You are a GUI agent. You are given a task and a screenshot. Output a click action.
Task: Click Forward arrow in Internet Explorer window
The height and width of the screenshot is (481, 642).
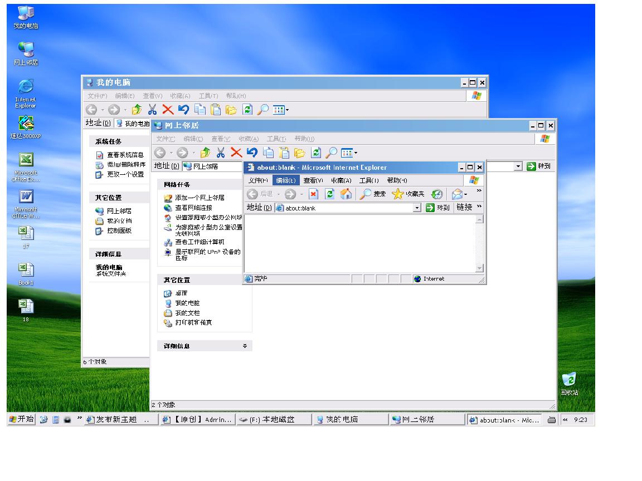click(290, 194)
